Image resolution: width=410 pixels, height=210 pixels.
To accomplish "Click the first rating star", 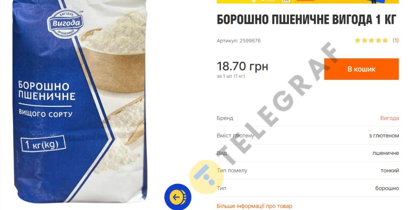I will click(357, 40).
